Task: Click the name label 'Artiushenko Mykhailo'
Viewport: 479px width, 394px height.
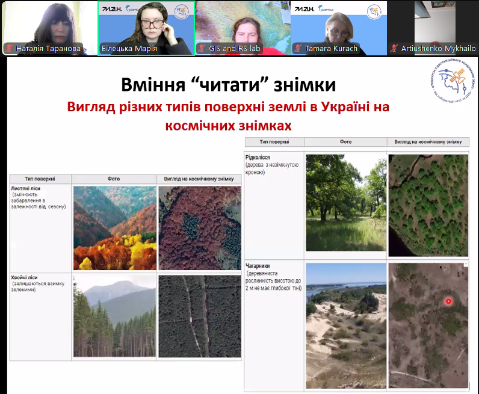Action: [438, 48]
